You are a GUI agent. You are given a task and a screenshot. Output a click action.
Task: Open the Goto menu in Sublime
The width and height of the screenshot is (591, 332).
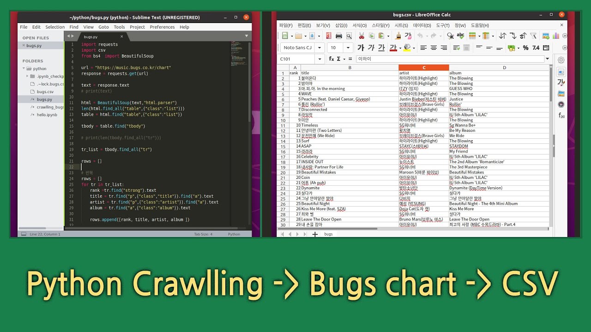103,27
